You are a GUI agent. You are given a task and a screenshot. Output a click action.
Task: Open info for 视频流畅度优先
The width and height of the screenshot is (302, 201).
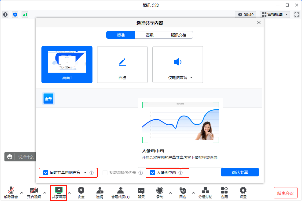point(141,173)
